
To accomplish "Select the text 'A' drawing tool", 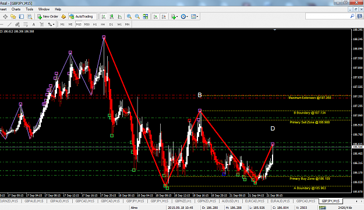I will pos(34,24).
